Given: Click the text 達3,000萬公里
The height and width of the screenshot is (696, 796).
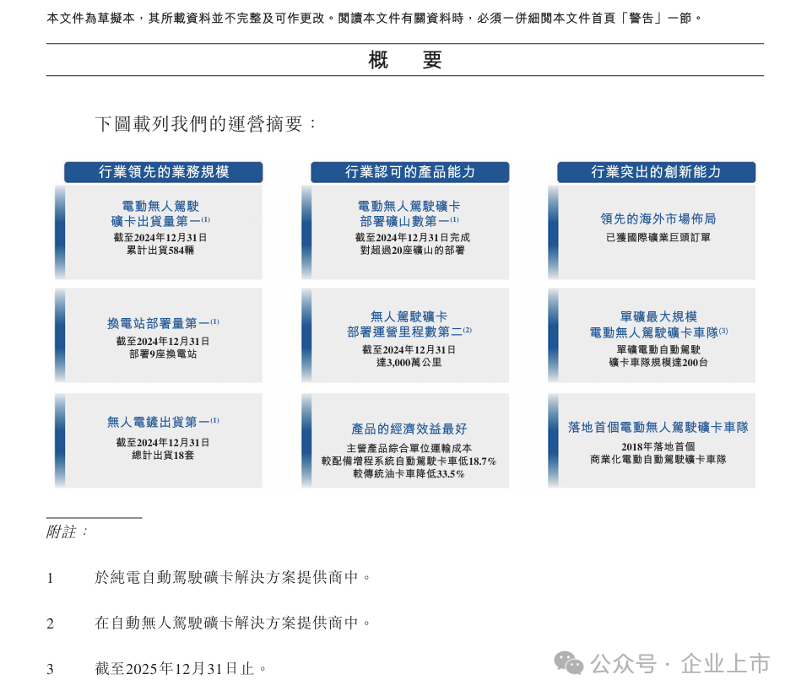Looking at the screenshot, I should (x=409, y=362).
